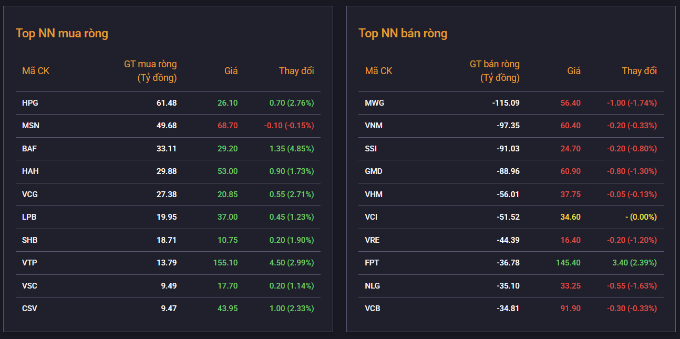Viewport: 680px width, 339px height.
Task: Click HAH net-buy value 29.88
Action: [x=167, y=171]
